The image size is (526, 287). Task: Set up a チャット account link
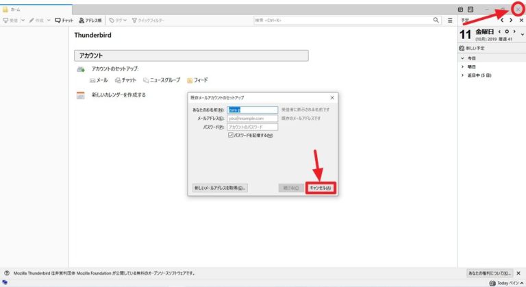[x=125, y=80]
